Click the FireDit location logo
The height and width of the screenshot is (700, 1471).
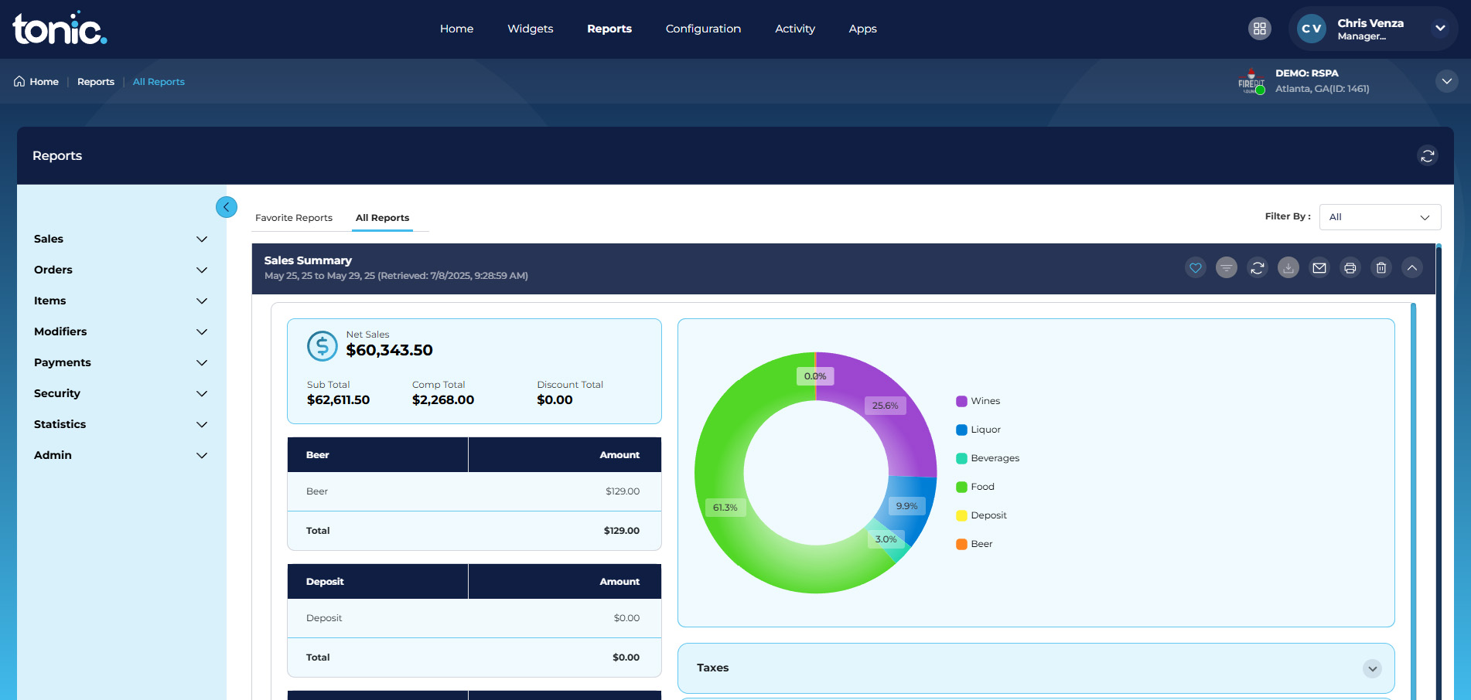[1251, 82]
